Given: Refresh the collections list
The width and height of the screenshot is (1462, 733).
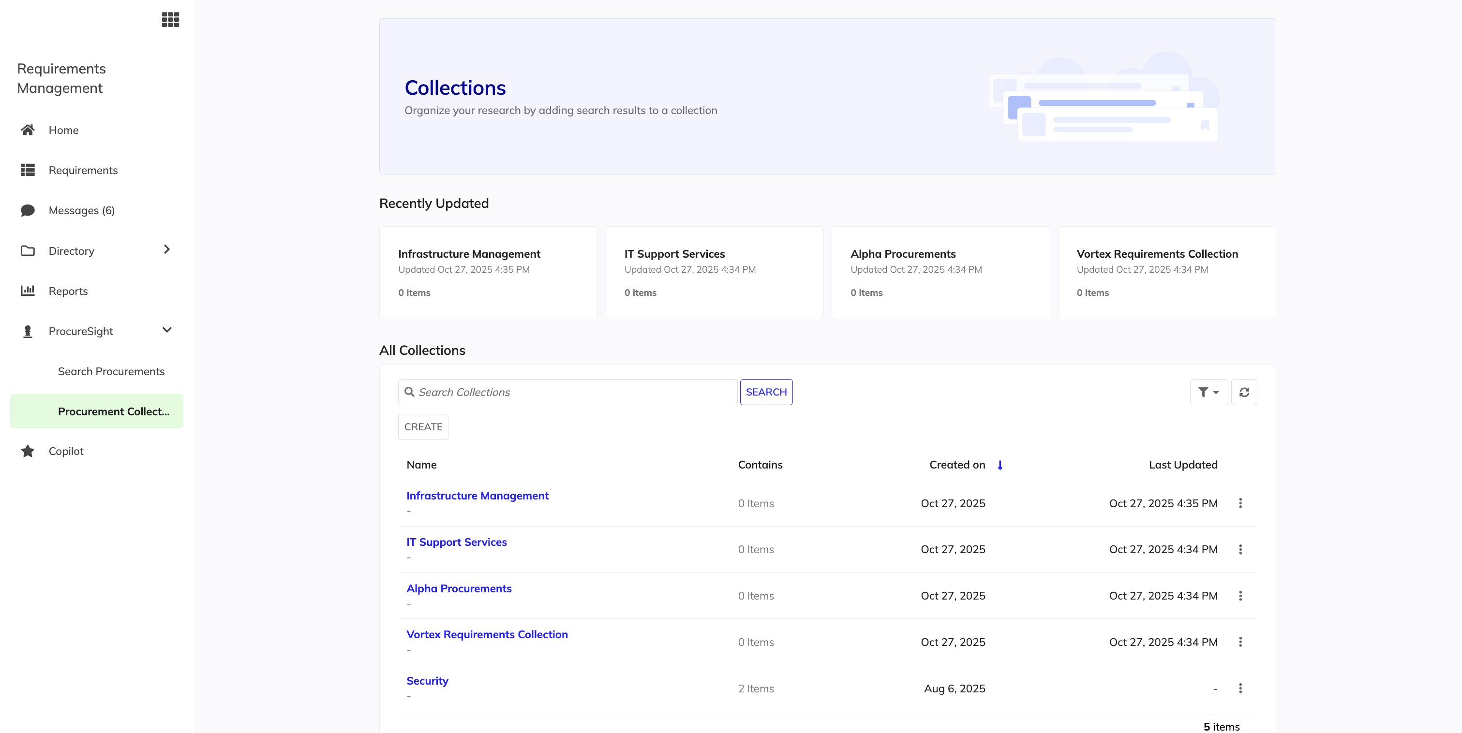Looking at the screenshot, I should (1243, 392).
